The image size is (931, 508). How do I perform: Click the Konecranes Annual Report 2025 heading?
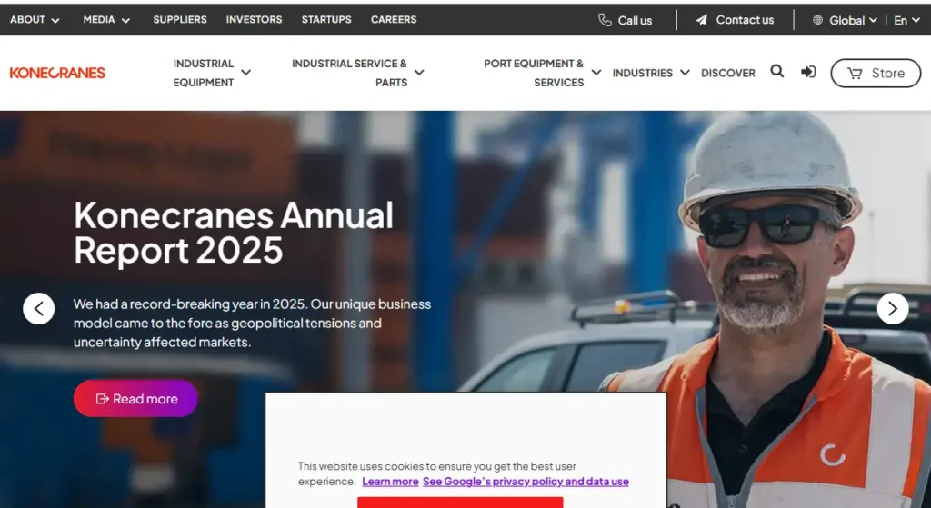pos(234,232)
